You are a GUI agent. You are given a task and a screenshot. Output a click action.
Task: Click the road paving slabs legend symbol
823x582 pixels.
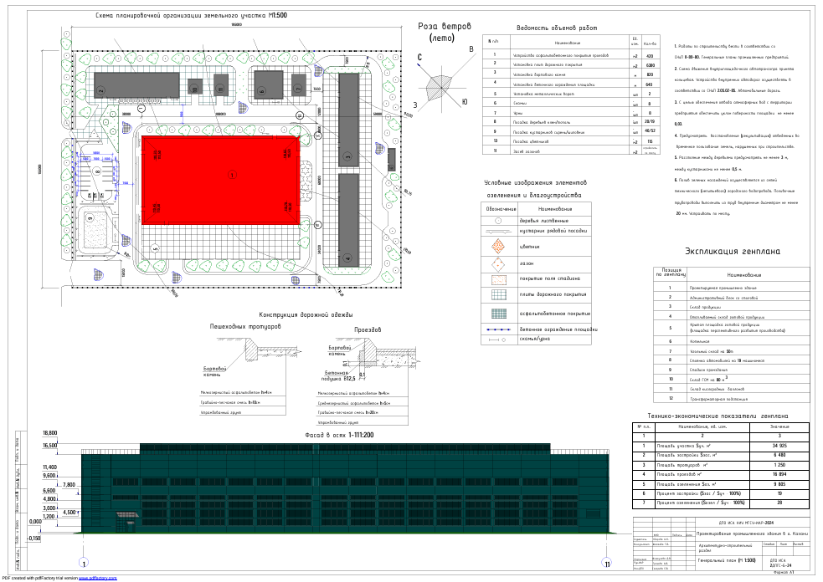[x=499, y=295]
